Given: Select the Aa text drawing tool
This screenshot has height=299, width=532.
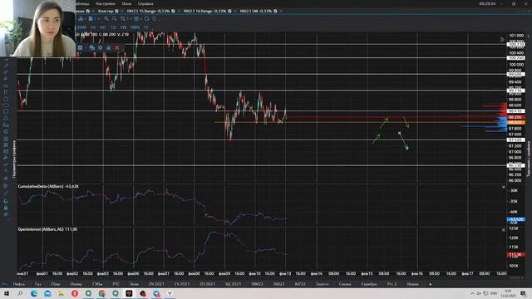Looking at the screenshot, I should (x=6, y=125).
